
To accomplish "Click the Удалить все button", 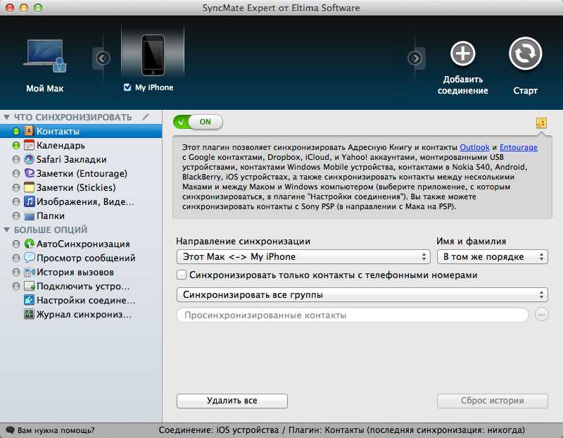I will pos(232,401).
